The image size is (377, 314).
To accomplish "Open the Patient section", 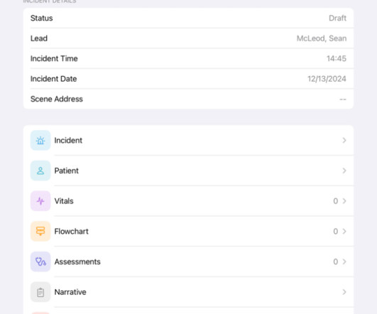I will coord(189,170).
